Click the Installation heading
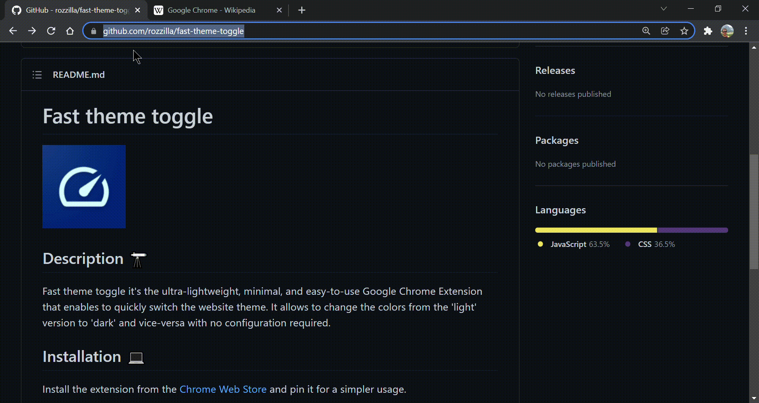Image resolution: width=759 pixels, height=403 pixels. (x=82, y=356)
